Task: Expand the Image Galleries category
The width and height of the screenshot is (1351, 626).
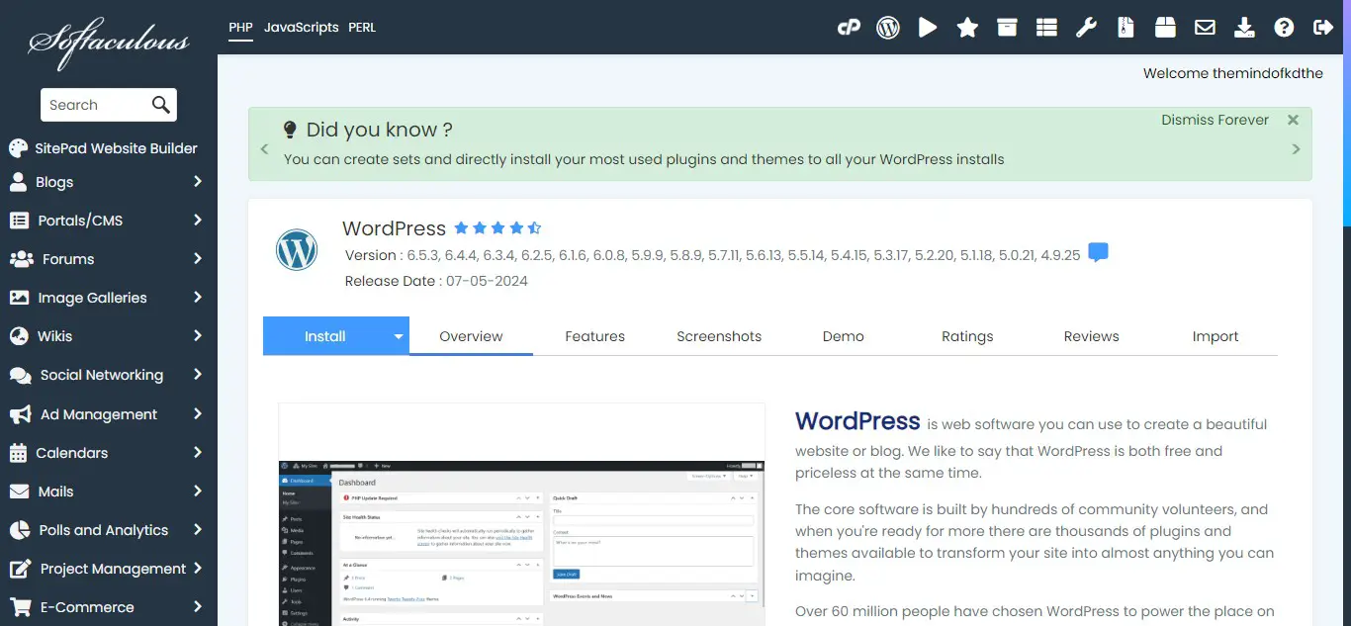Action: tap(198, 298)
